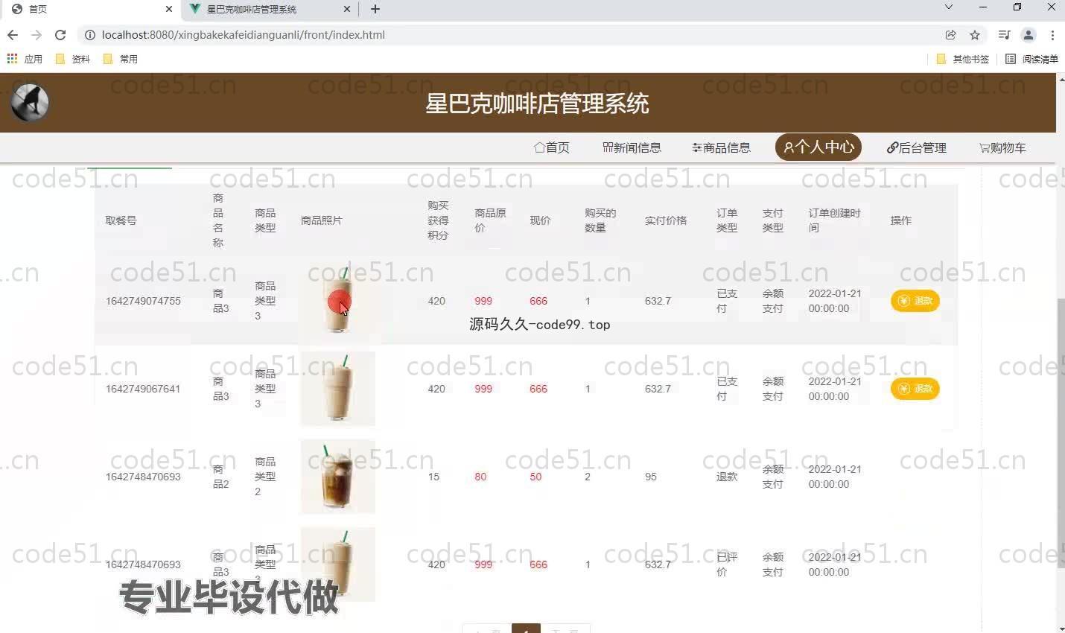The image size is (1065, 633).
Task: Open the 商品2 iced coffee photo
Action: (338, 477)
